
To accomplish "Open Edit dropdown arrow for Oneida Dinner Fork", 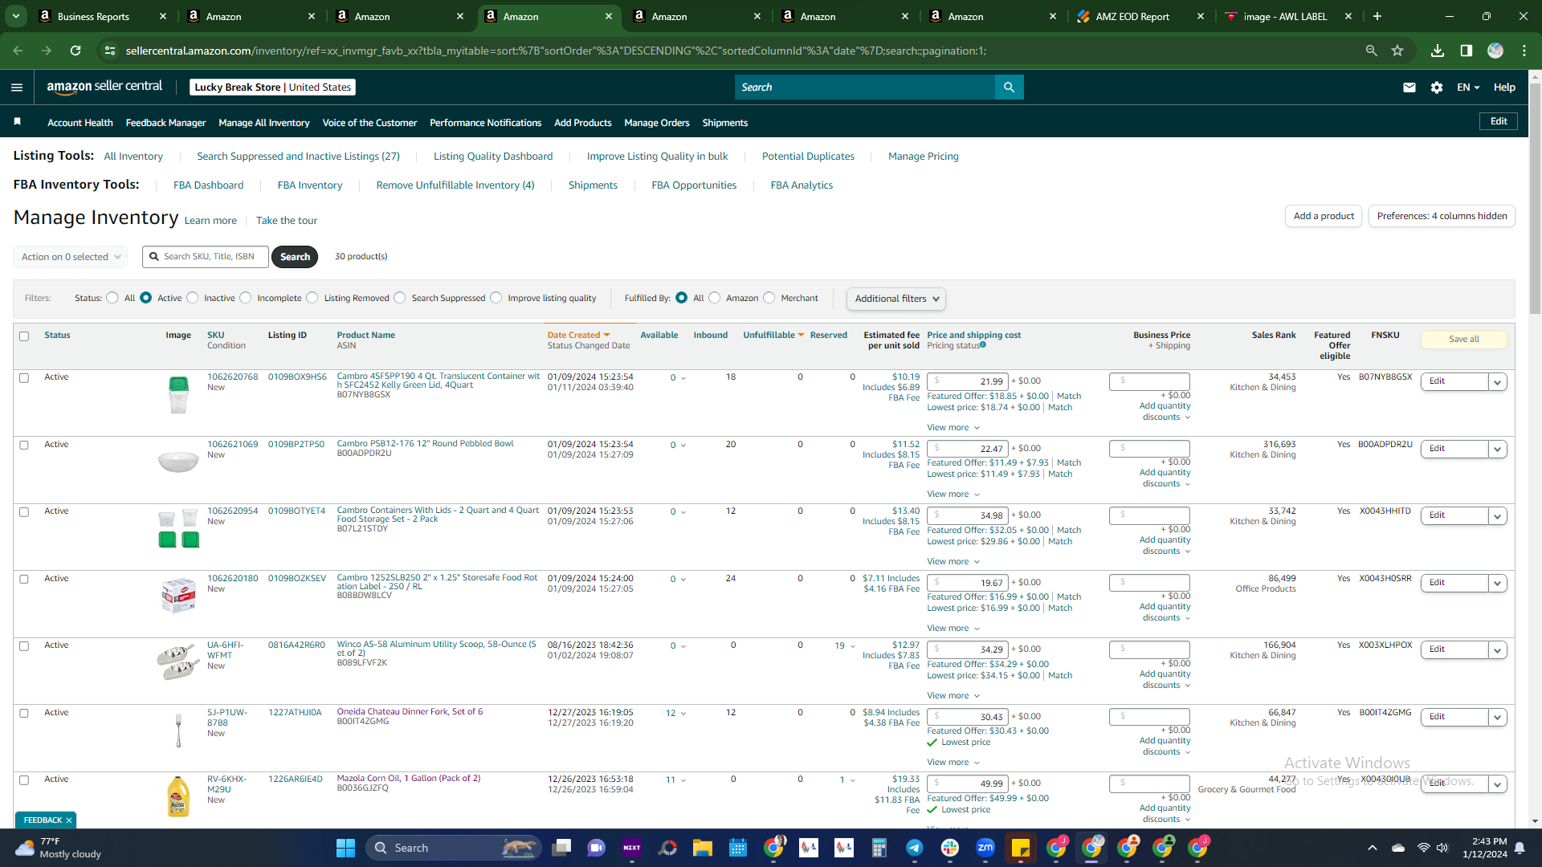I will click(x=1498, y=718).
